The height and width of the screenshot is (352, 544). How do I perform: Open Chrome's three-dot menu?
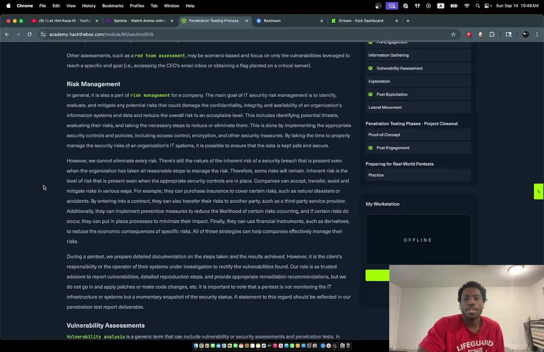(537, 34)
